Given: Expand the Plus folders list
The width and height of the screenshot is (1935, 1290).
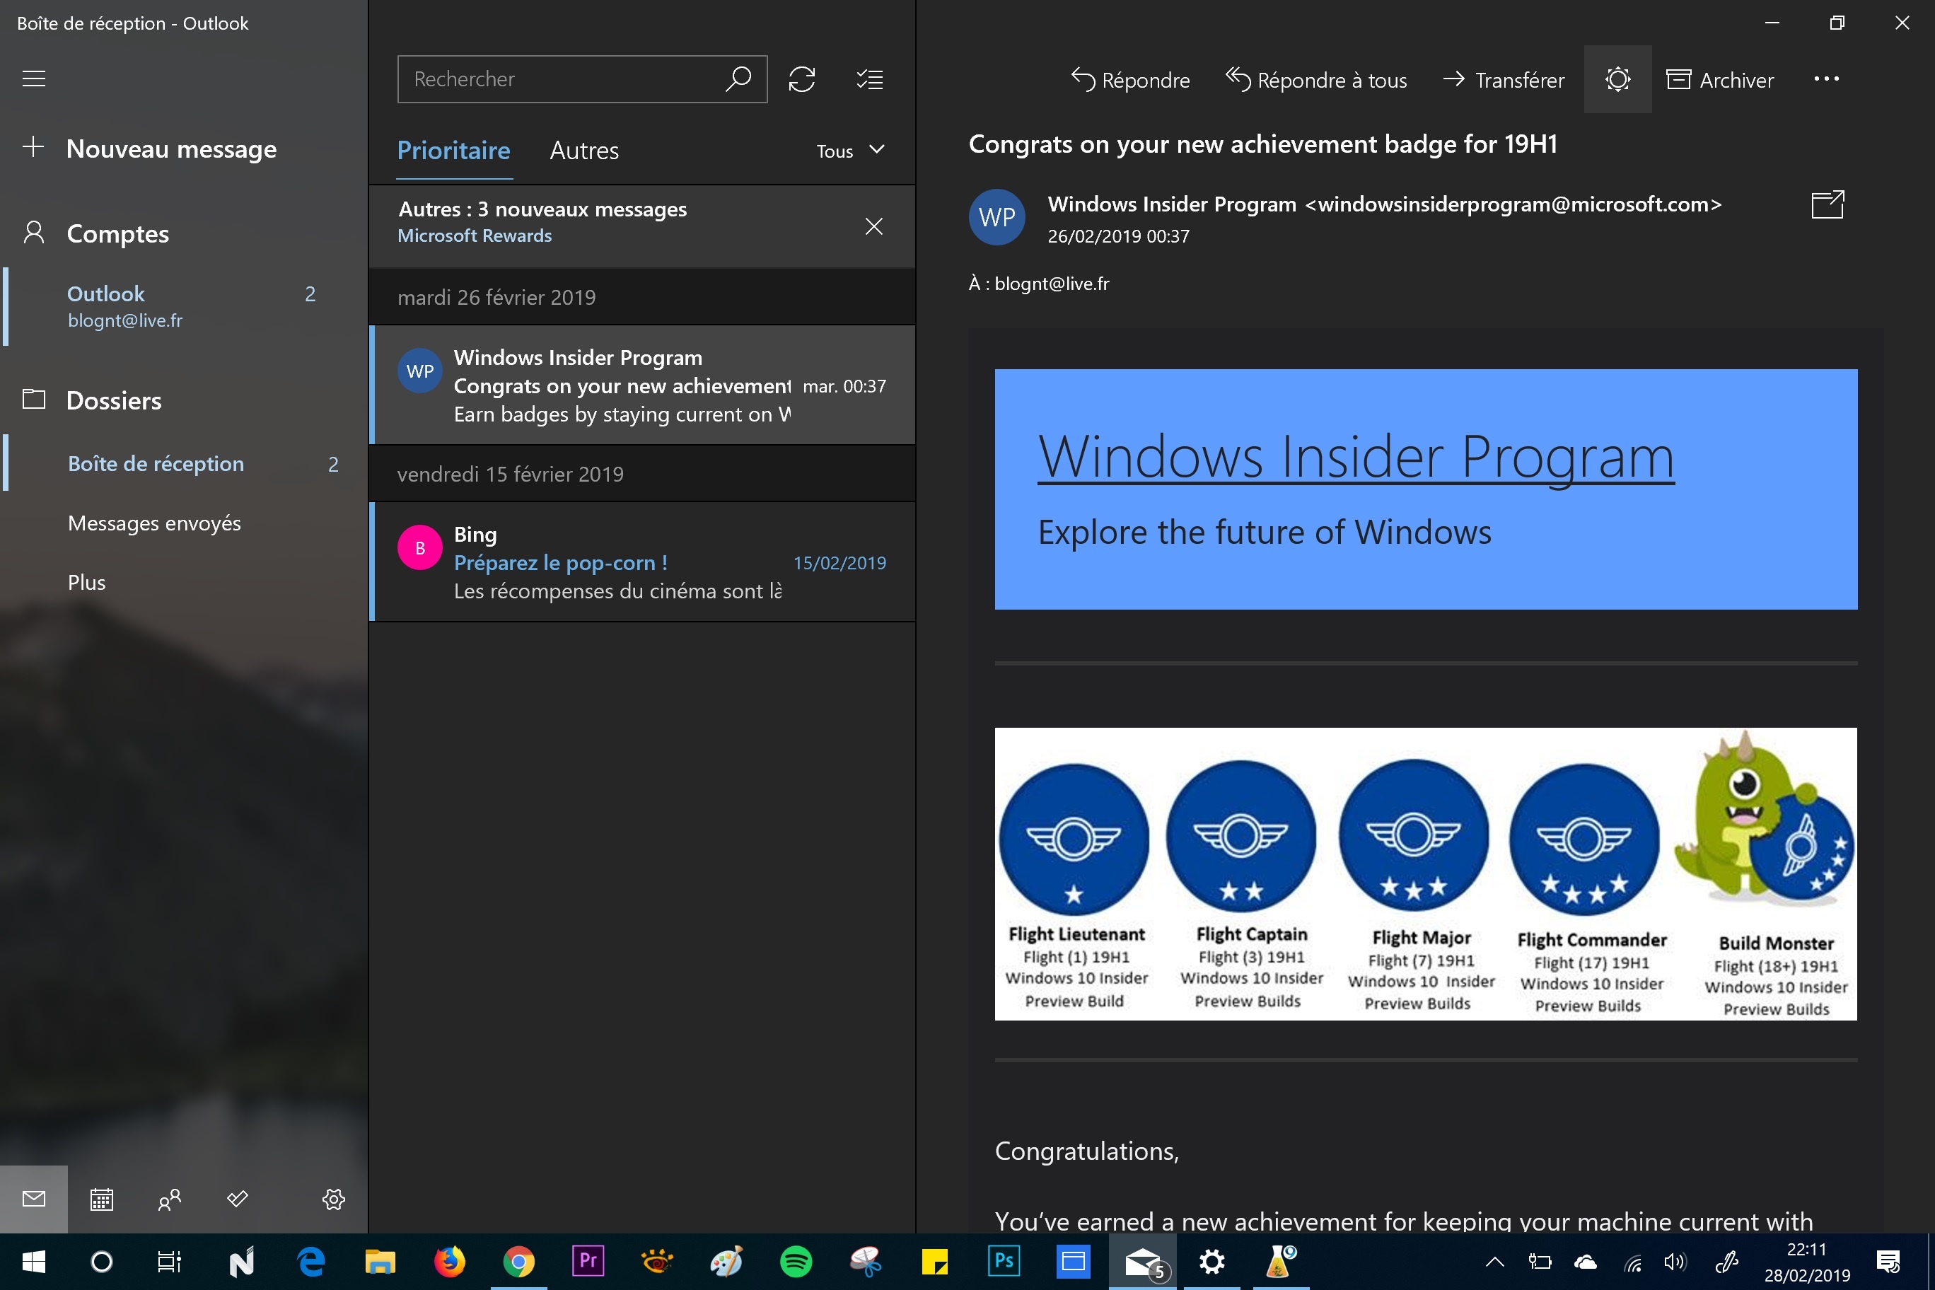Looking at the screenshot, I should (x=86, y=583).
